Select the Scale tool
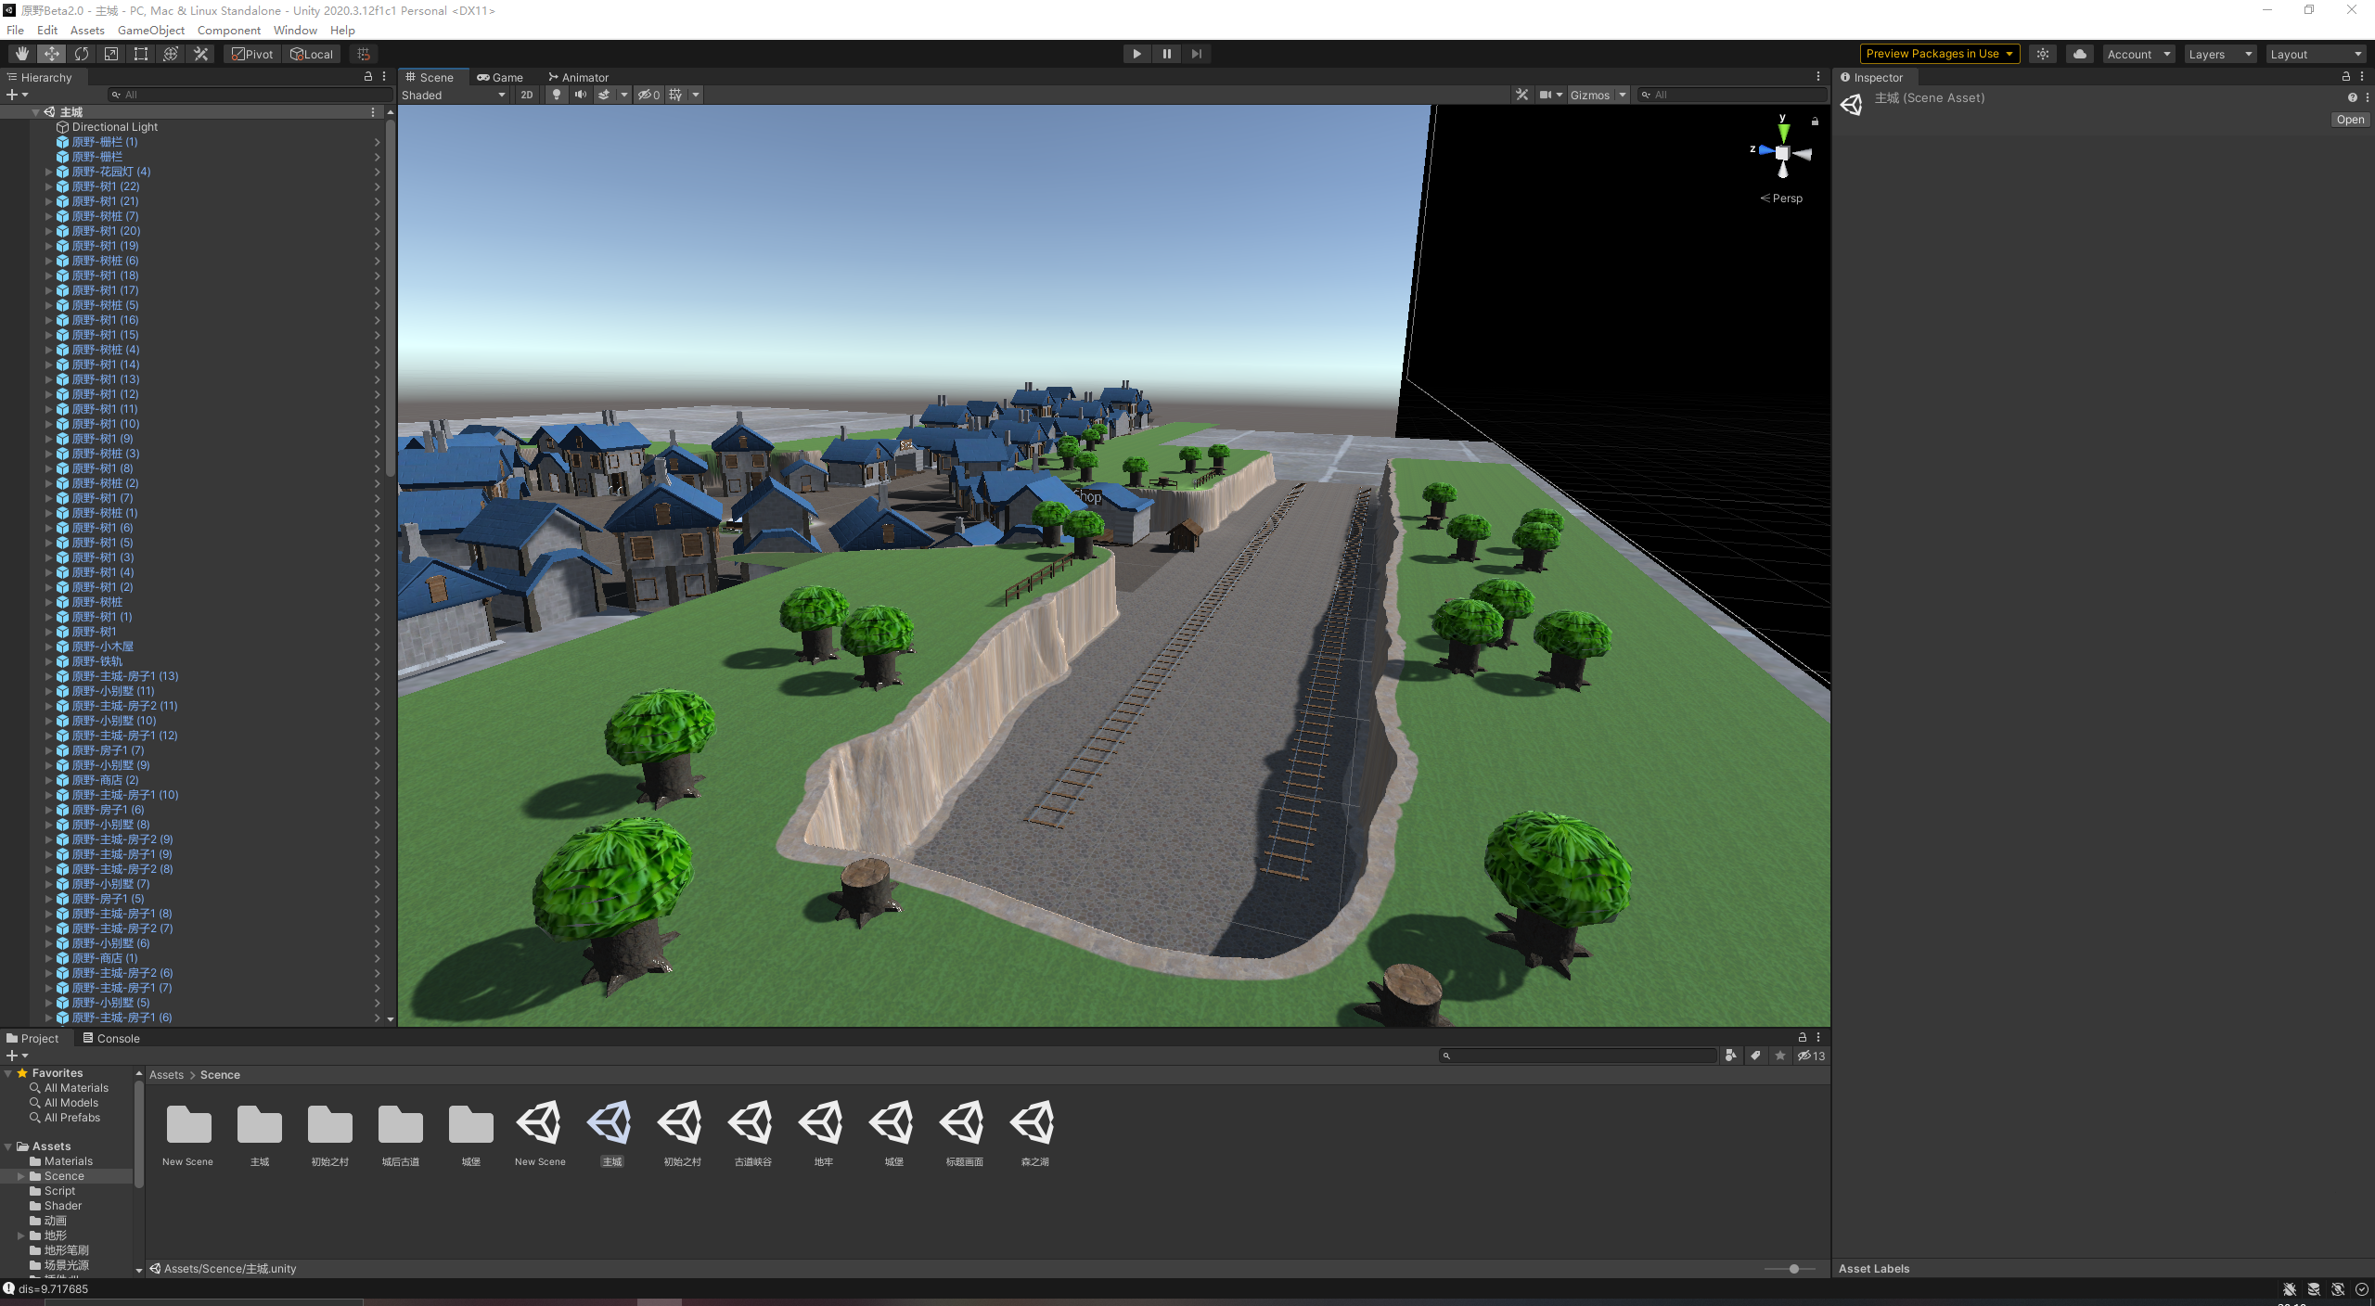The height and width of the screenshot is (1306, 2375). click(x=111, y=54)
